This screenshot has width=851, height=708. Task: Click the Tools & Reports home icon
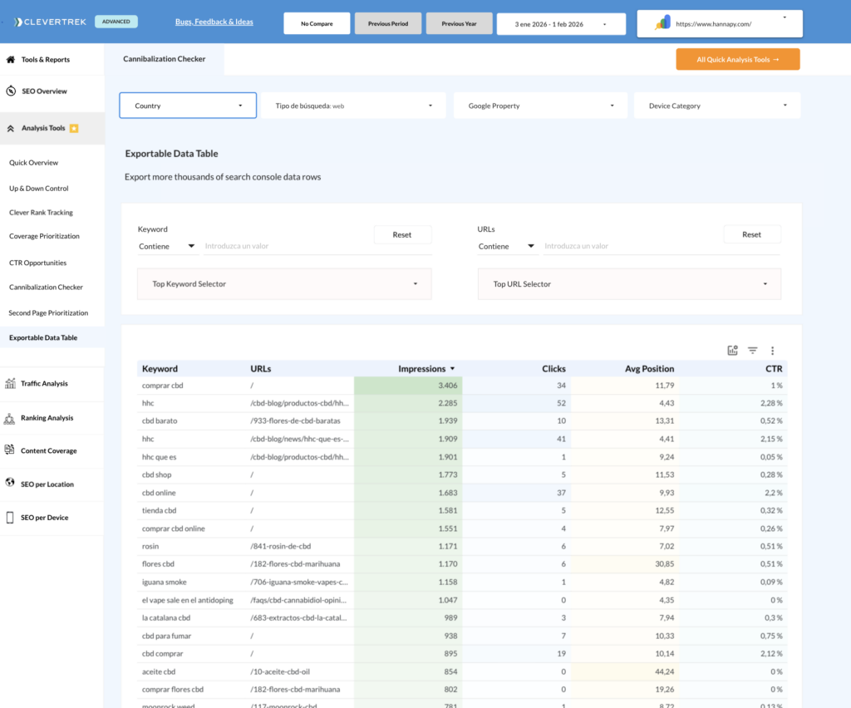click(11, 60)
